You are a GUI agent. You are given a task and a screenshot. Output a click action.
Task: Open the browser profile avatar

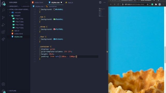(160, 4)
